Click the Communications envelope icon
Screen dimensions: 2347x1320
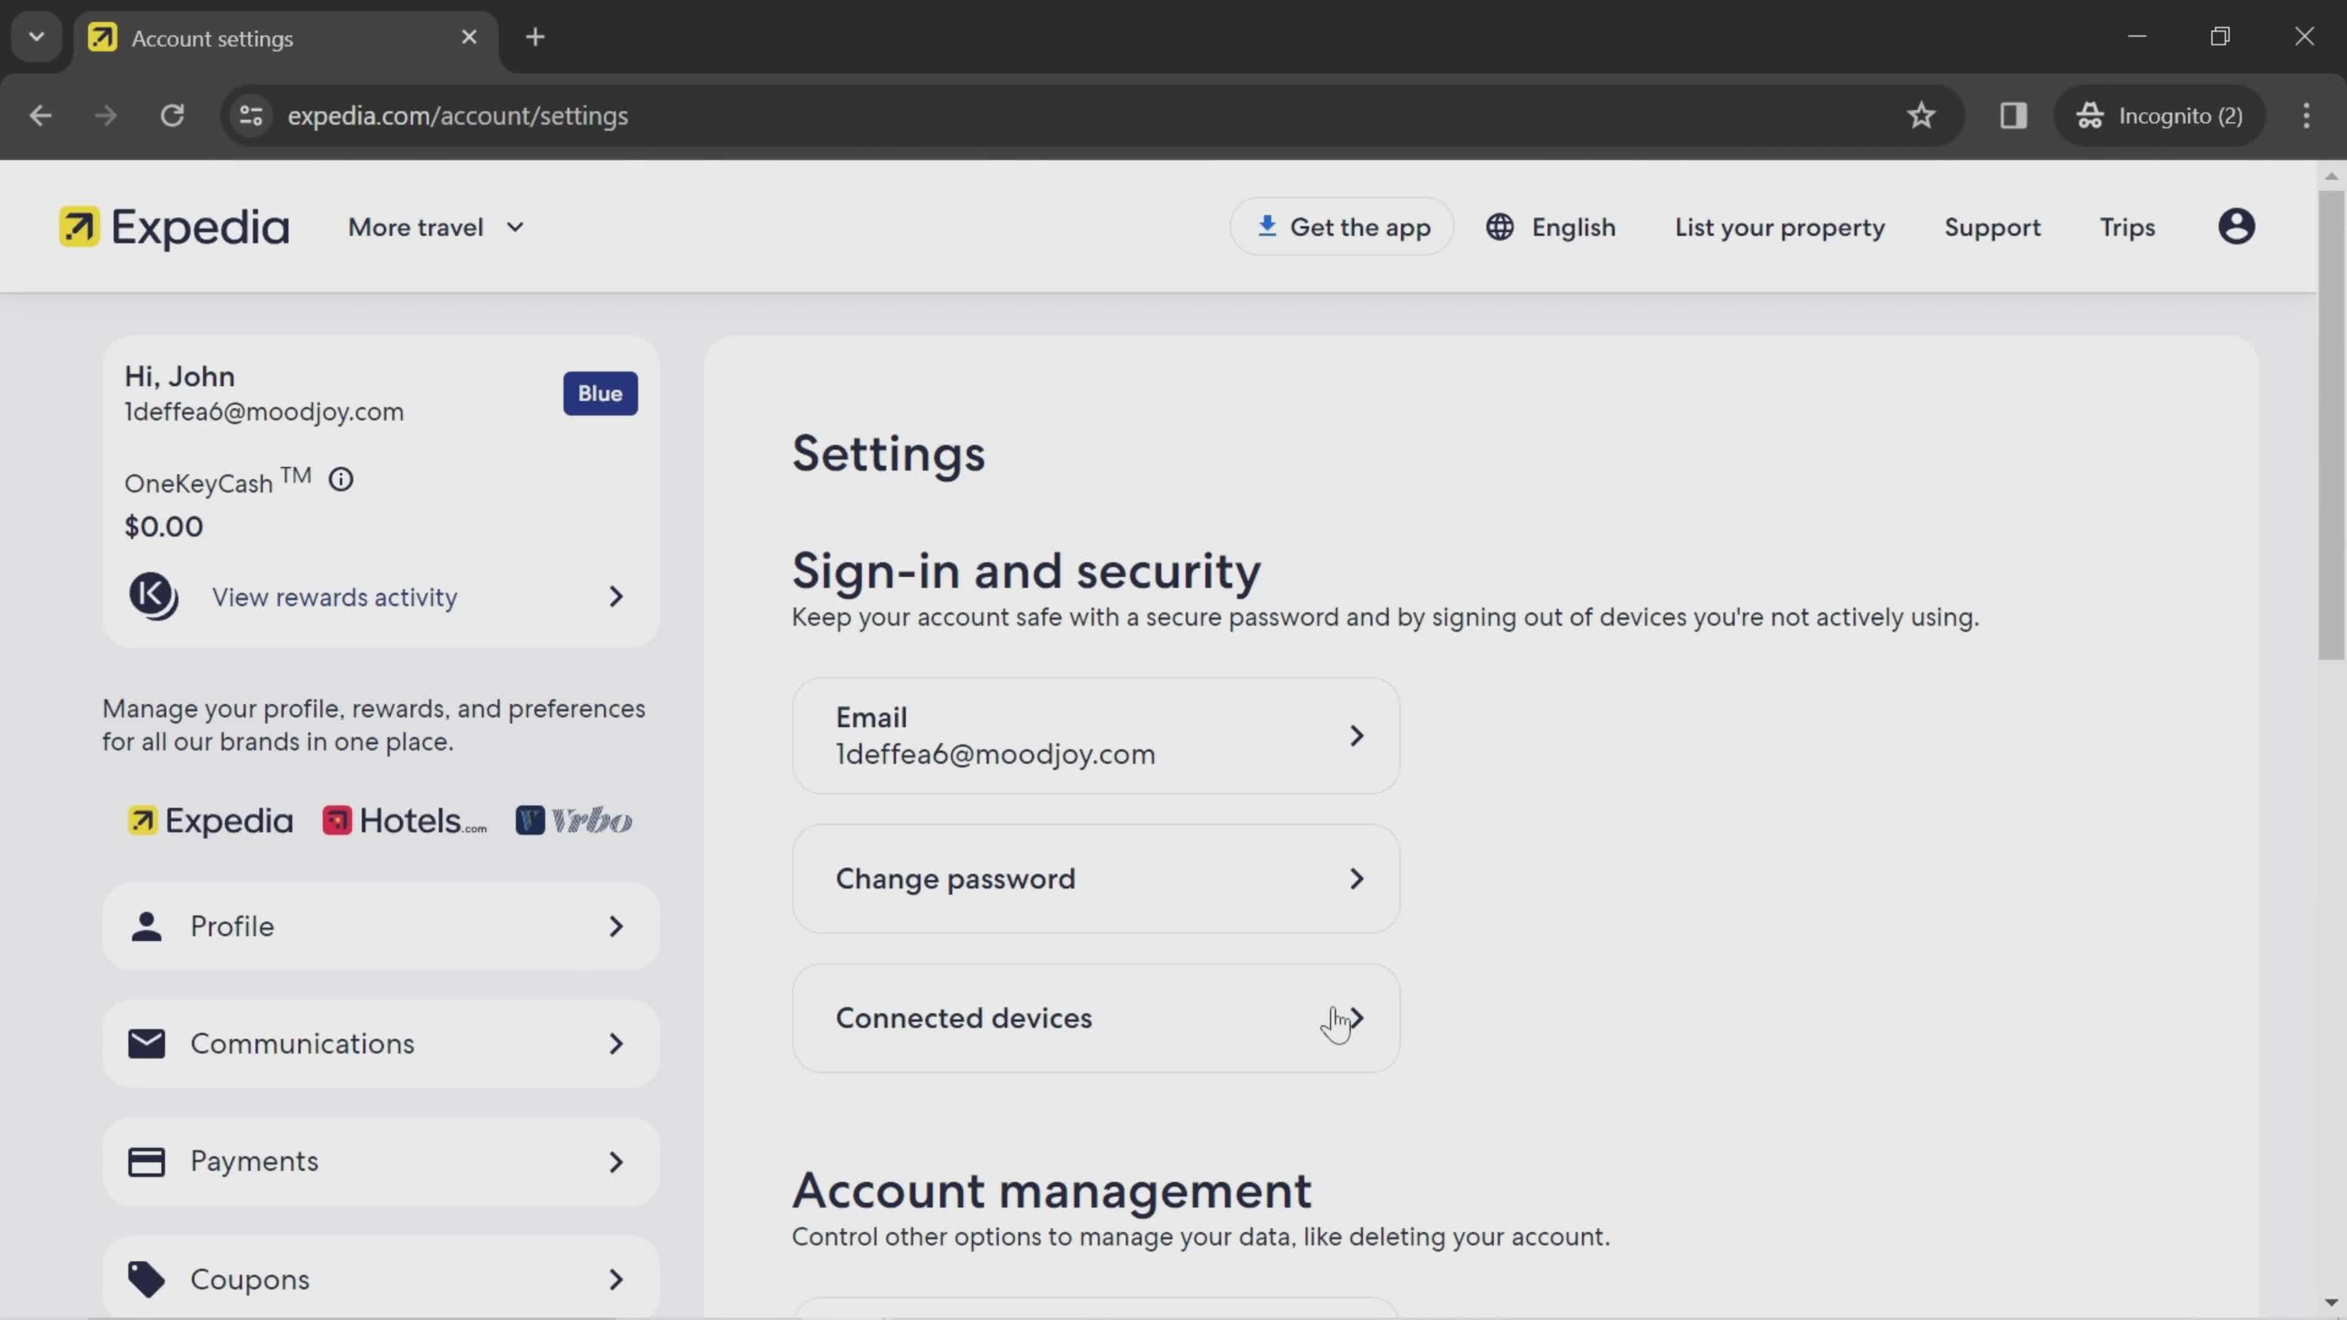146,1043
